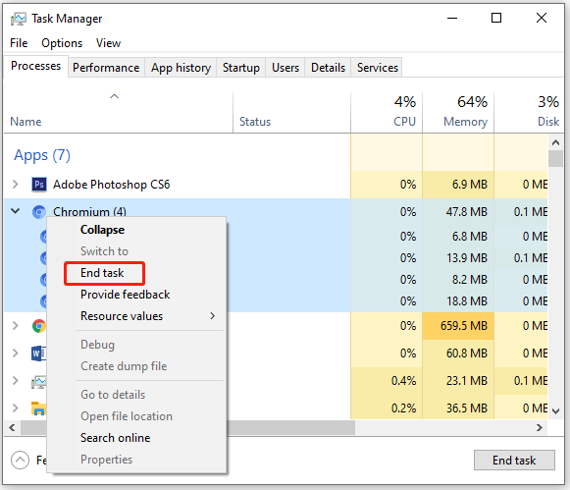This screenshot has height=490, width=570.
Task: Open the Resource values submenu arrow
Action: (x=213, y=316)
